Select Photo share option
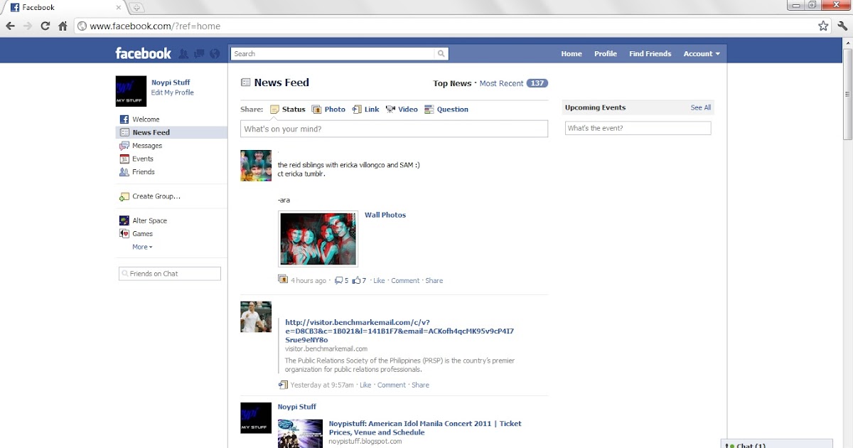Screen dimensions: 853x448 click(x=328, y=110)
